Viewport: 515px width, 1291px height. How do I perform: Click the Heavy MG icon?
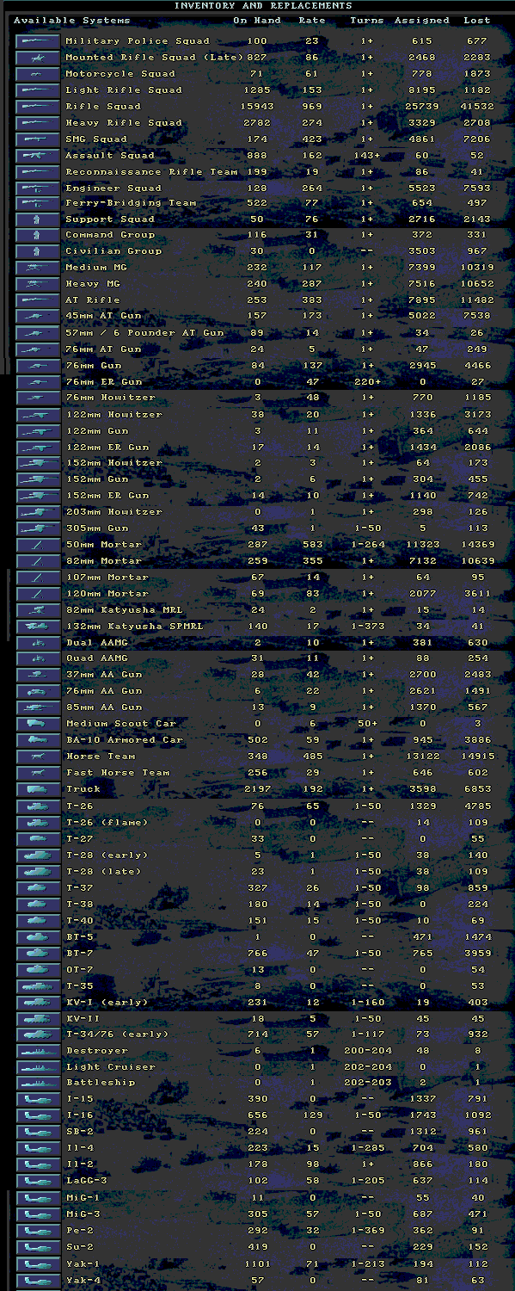[38, 283]
